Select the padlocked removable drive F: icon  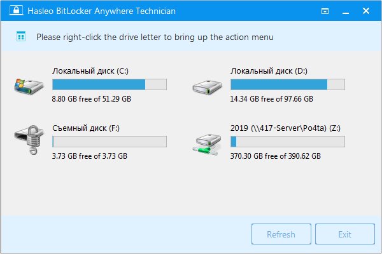click(27, 141)
